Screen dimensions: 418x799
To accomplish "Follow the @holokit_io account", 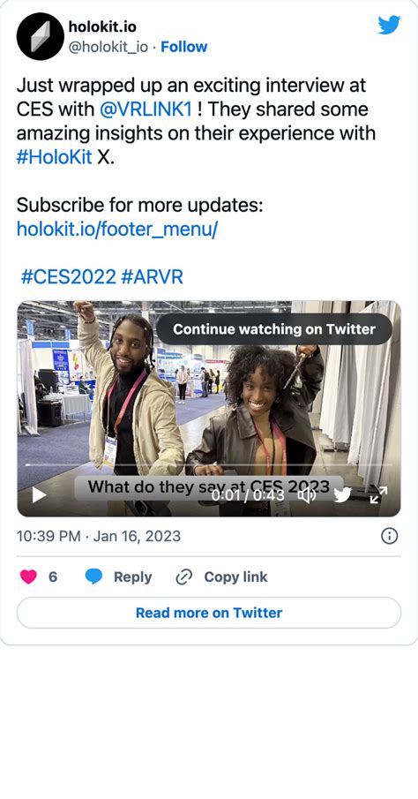I will [x=183, y=47].
